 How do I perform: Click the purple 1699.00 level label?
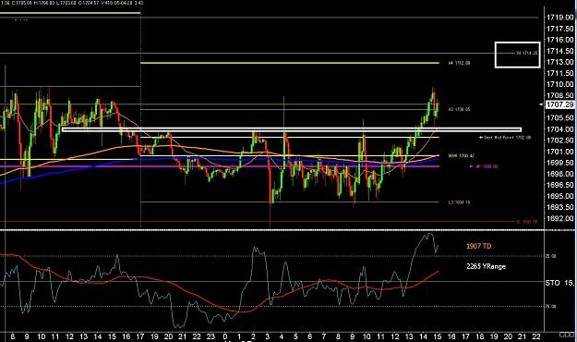pos(485,166)
